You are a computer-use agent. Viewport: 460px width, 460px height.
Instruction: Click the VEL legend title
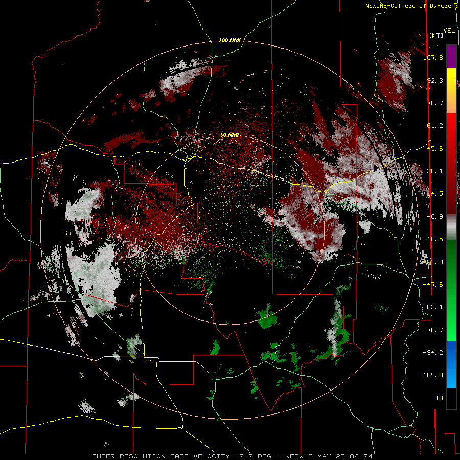pyautogui.click(x=449, y=31)
